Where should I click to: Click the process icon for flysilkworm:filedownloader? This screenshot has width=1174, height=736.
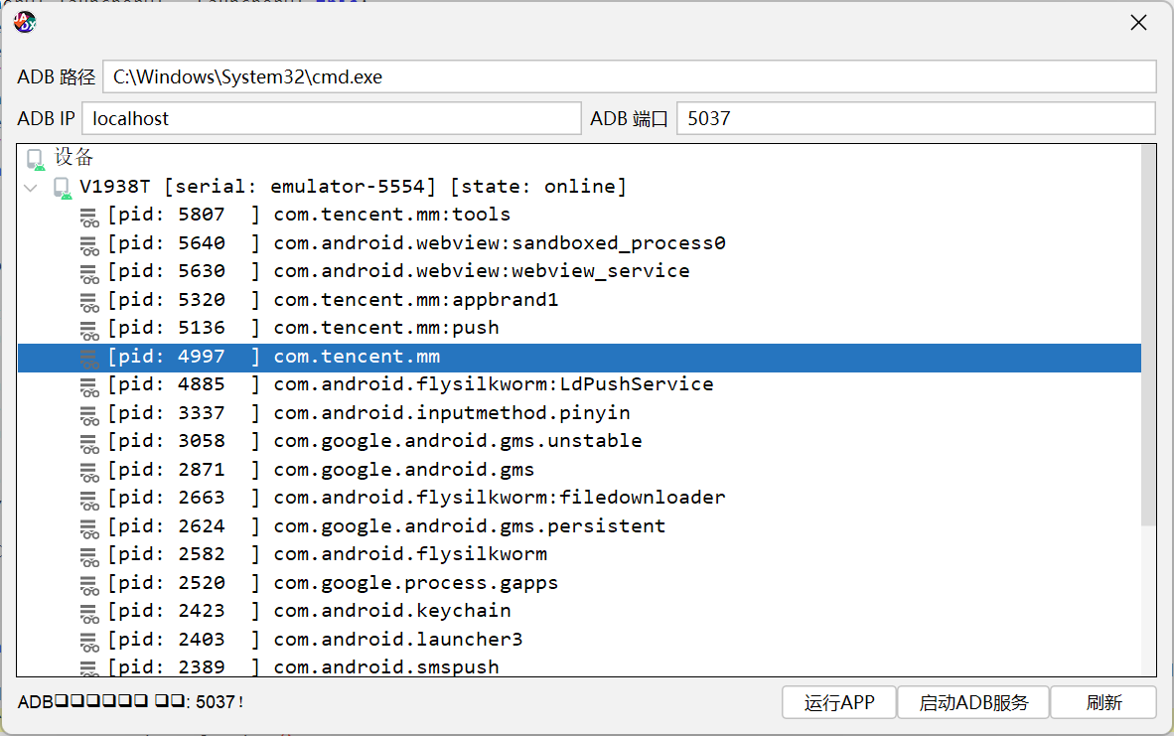[89, 500]
